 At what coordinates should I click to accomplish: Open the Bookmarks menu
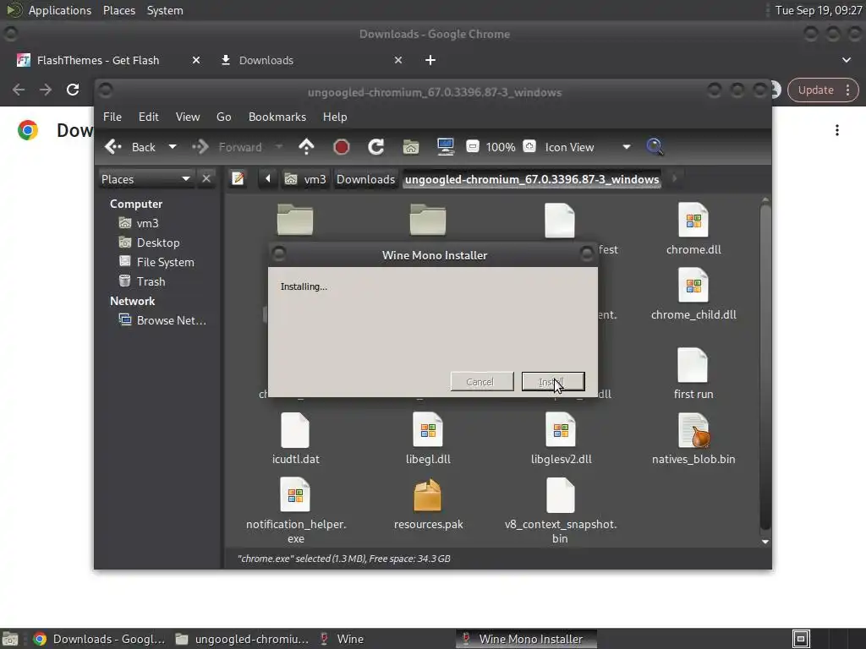pos(277,117)
